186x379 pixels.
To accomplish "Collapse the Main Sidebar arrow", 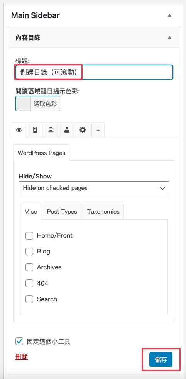I will (169, 15).
